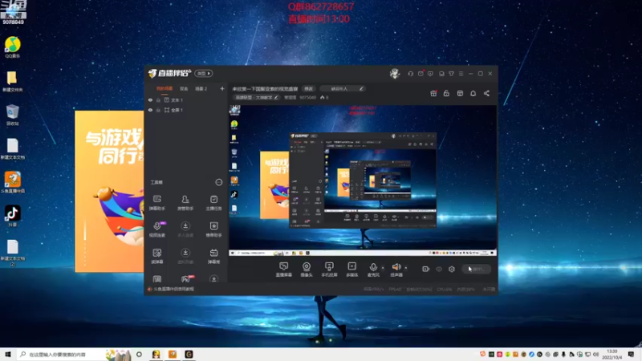Click the pill field with pencil beside 修改
Viewport: 642px width, 361px height.
click(x=343, y=88)
